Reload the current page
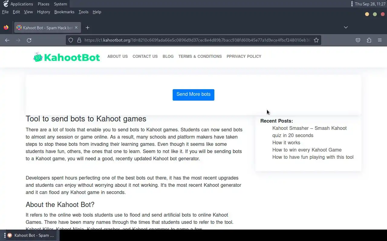Viewport: 387px width, 241px height. [29, 40]
